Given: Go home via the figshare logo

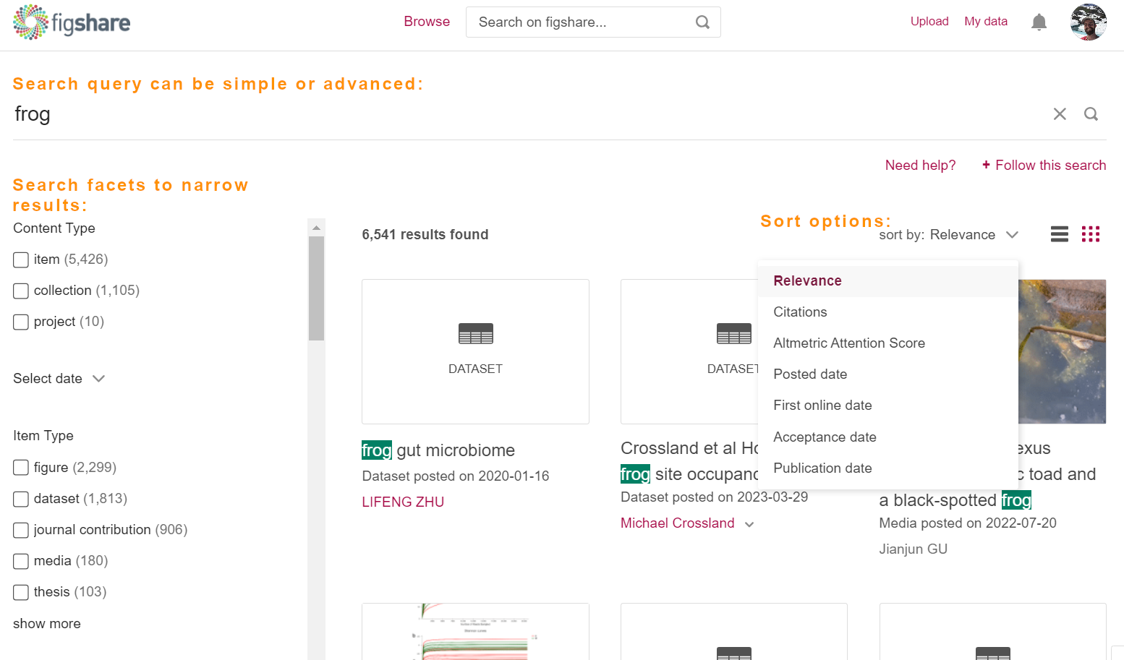Looking at the screenshot, I should click(x=71, y=22).
